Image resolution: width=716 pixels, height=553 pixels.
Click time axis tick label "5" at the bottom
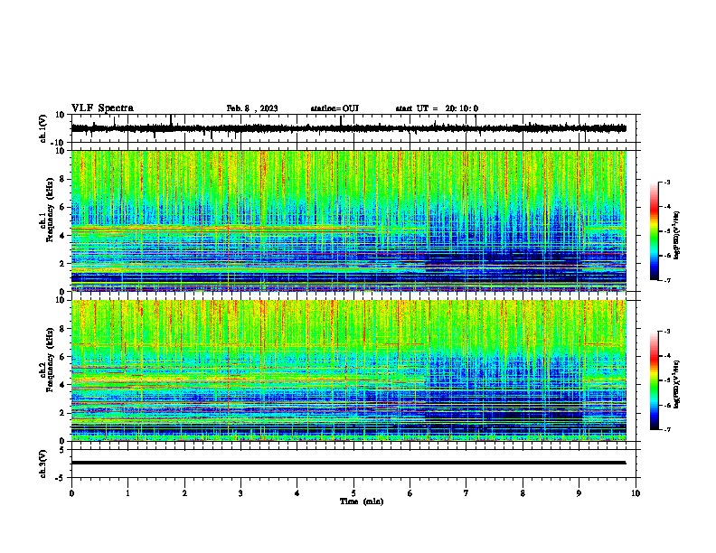coord(353,493)
